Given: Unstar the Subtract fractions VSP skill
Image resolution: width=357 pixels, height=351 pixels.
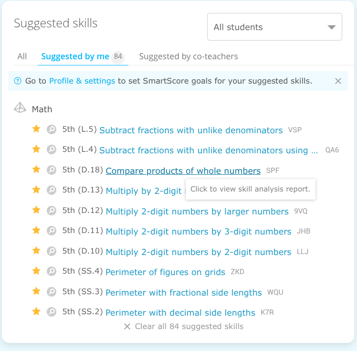Looking at the screenshot, I should (36, 129).
